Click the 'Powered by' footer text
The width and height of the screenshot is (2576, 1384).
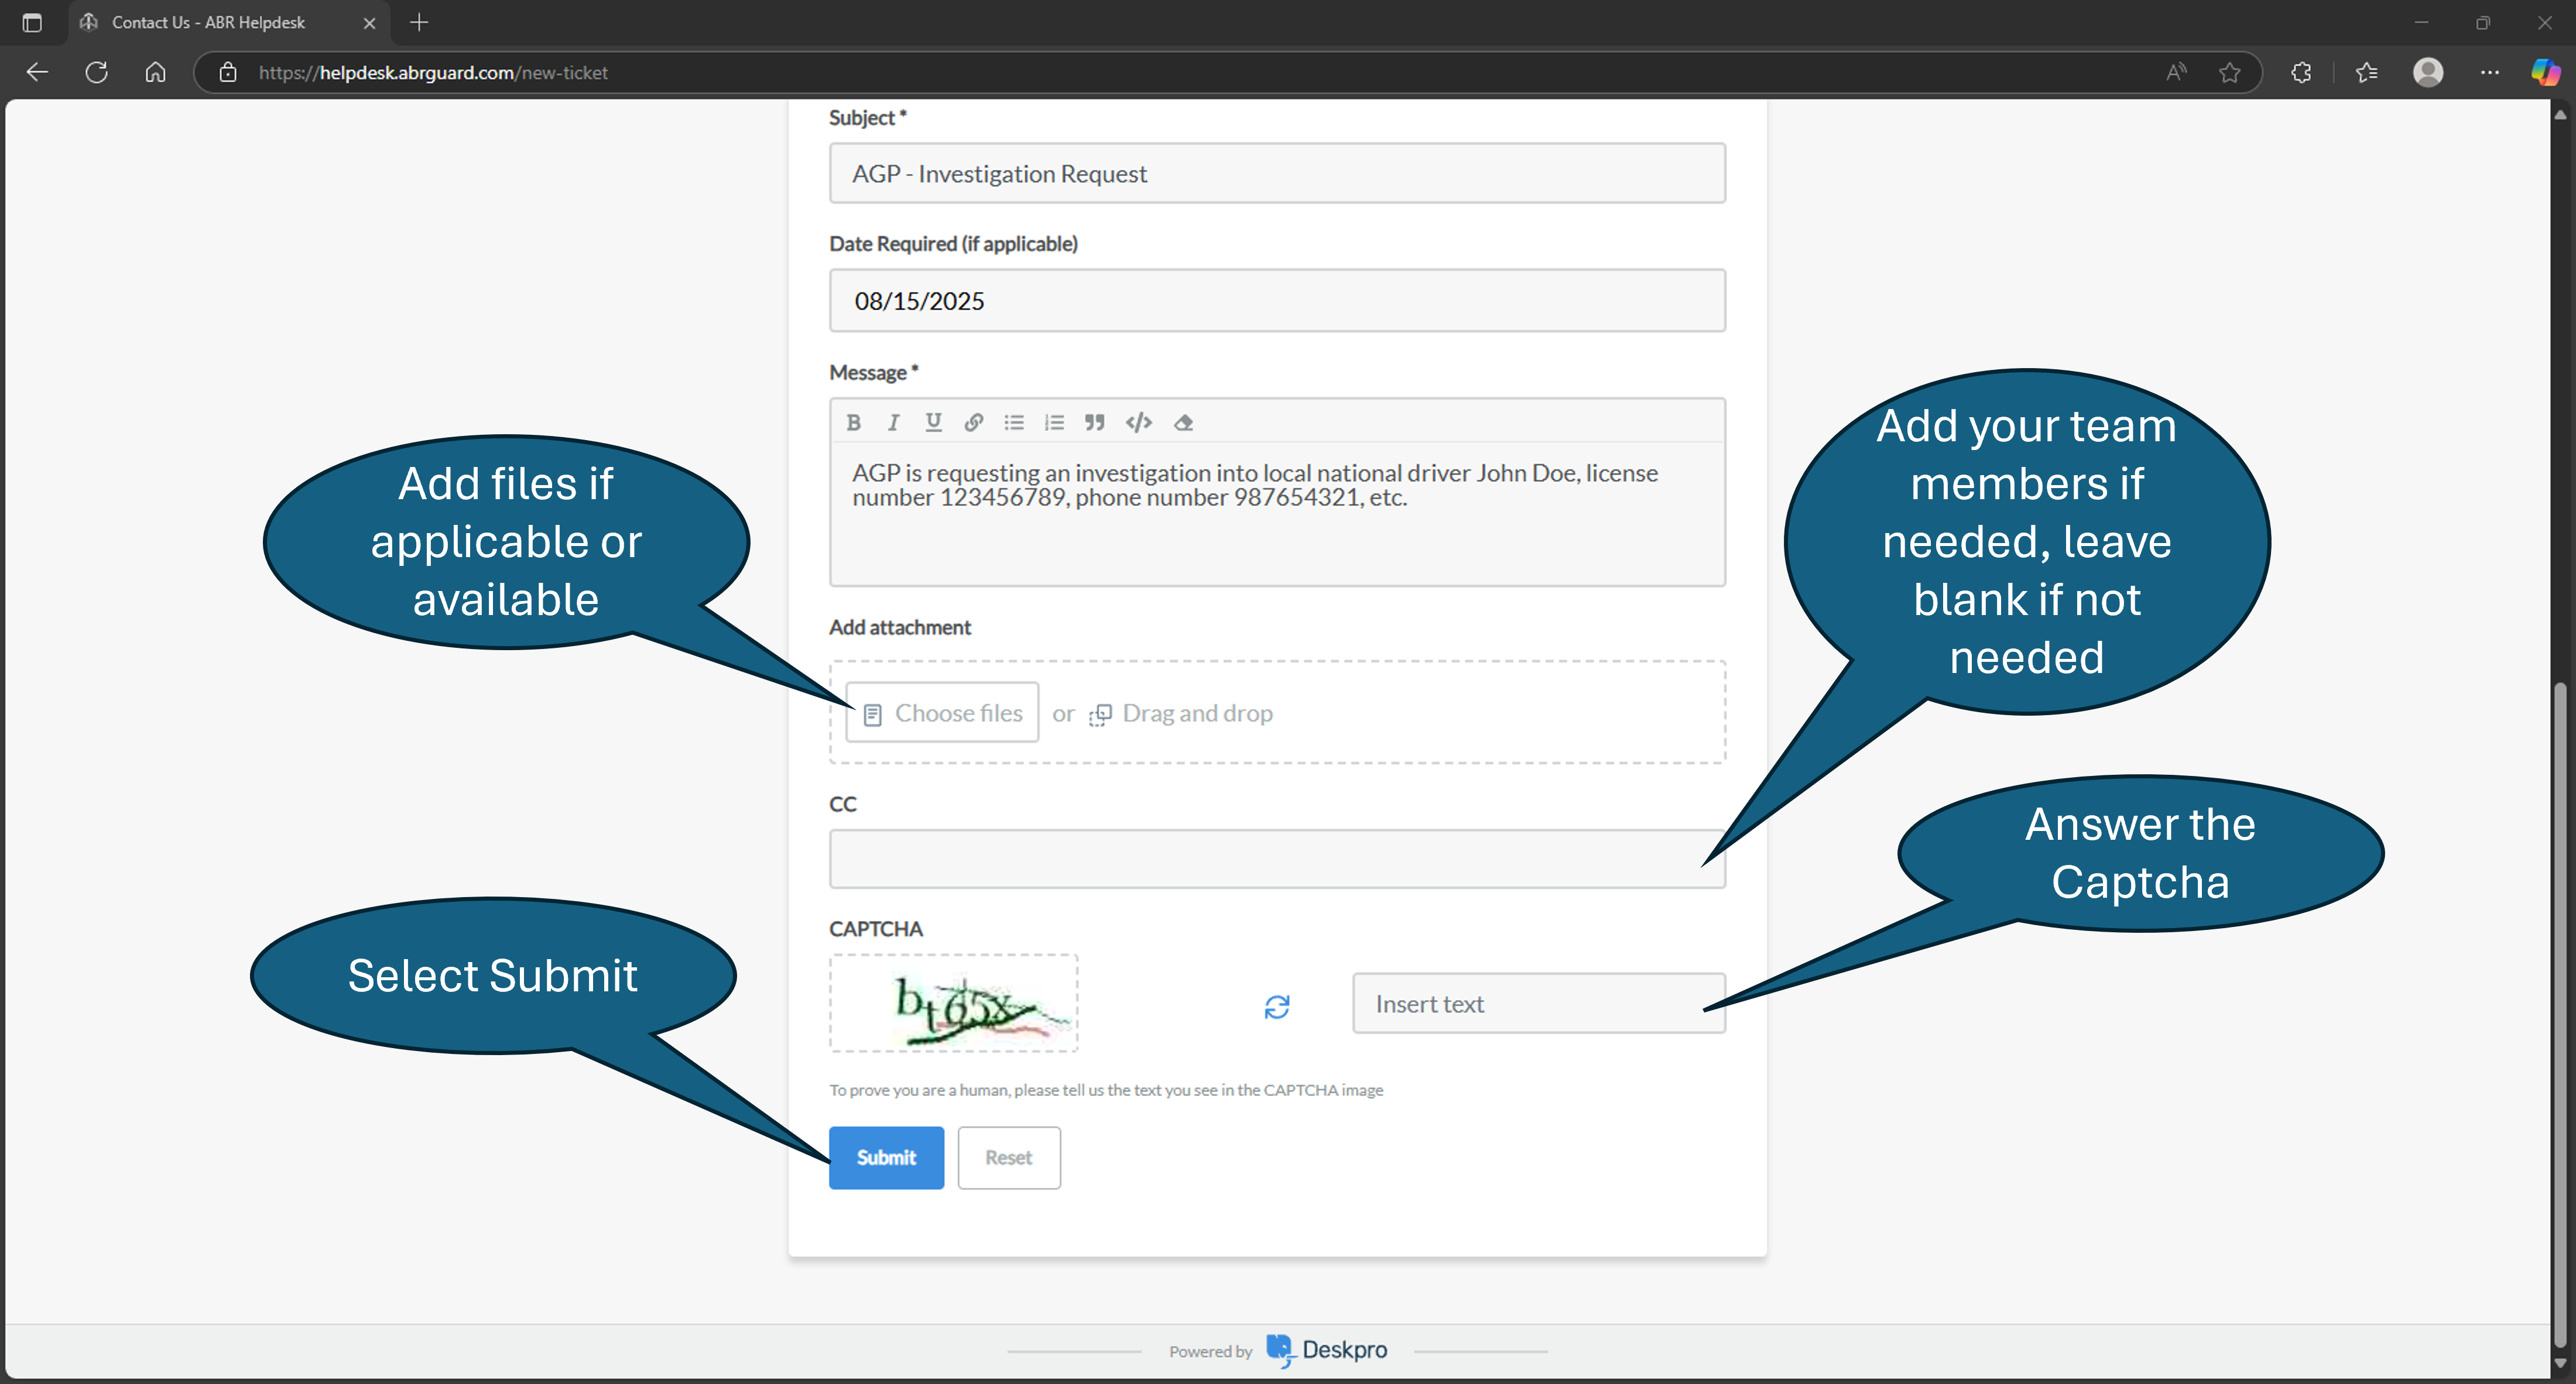click(1210, 1351)
